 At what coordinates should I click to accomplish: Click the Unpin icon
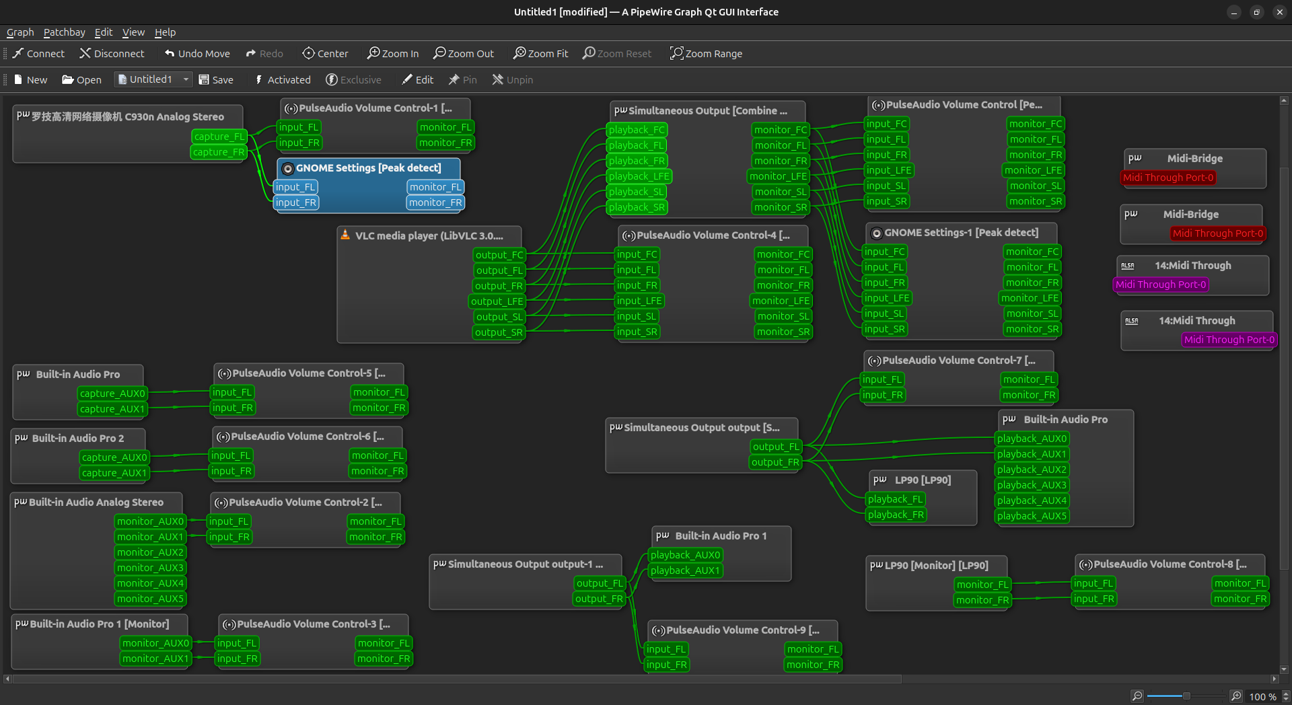click(498, 79)
